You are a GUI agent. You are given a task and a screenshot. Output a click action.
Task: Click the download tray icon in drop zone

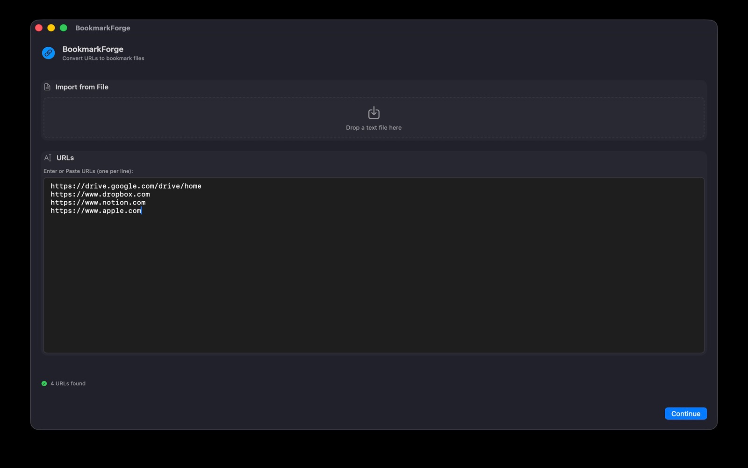click(x=374, y=113)
